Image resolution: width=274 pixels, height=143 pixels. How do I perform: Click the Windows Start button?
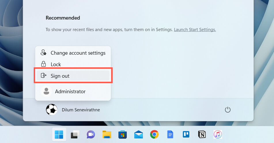59,134
